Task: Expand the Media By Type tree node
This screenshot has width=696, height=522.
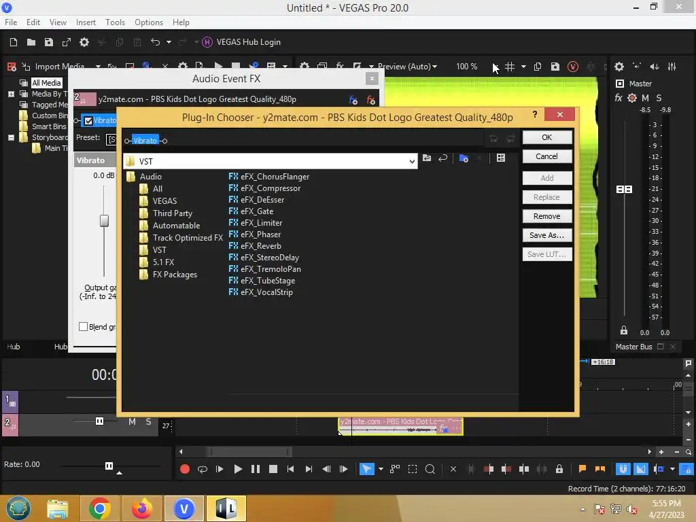Action: [11, 94]
